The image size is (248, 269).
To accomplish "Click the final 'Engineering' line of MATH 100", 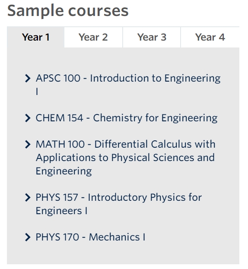I will point(64,171).
